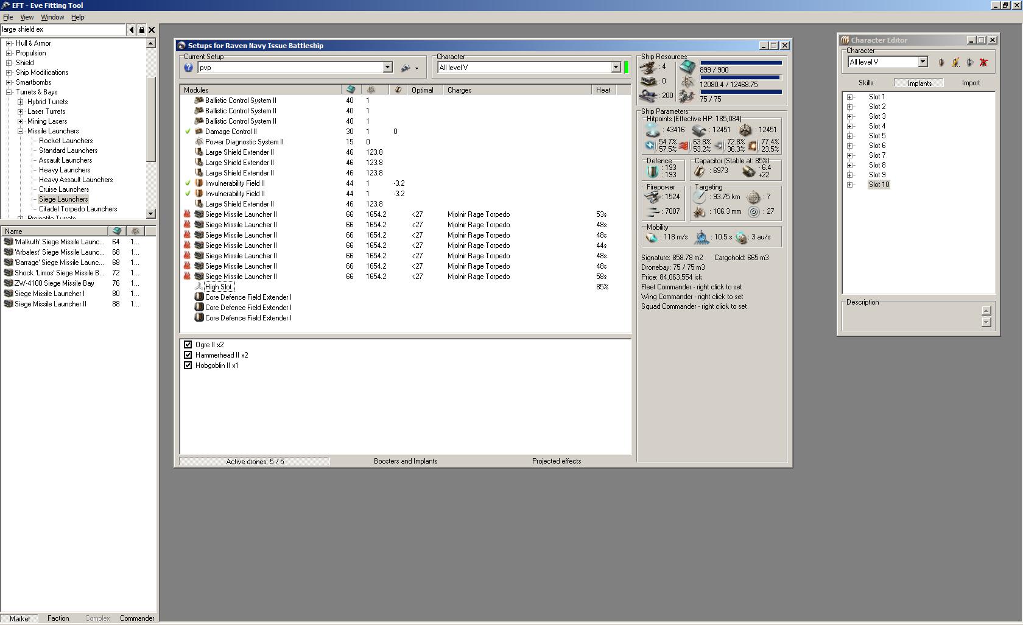Click the Boosters and Implants button
Image resolution: width=1023 pixels, height=625 pixels.
click(x=406, y=461)
